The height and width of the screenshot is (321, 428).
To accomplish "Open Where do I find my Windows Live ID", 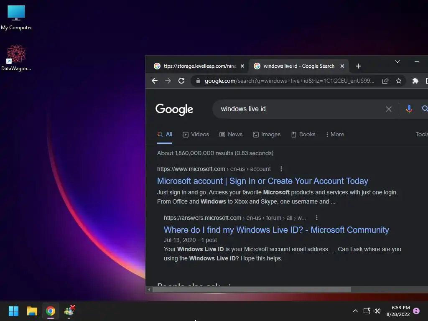I will (x=276, y=230).
